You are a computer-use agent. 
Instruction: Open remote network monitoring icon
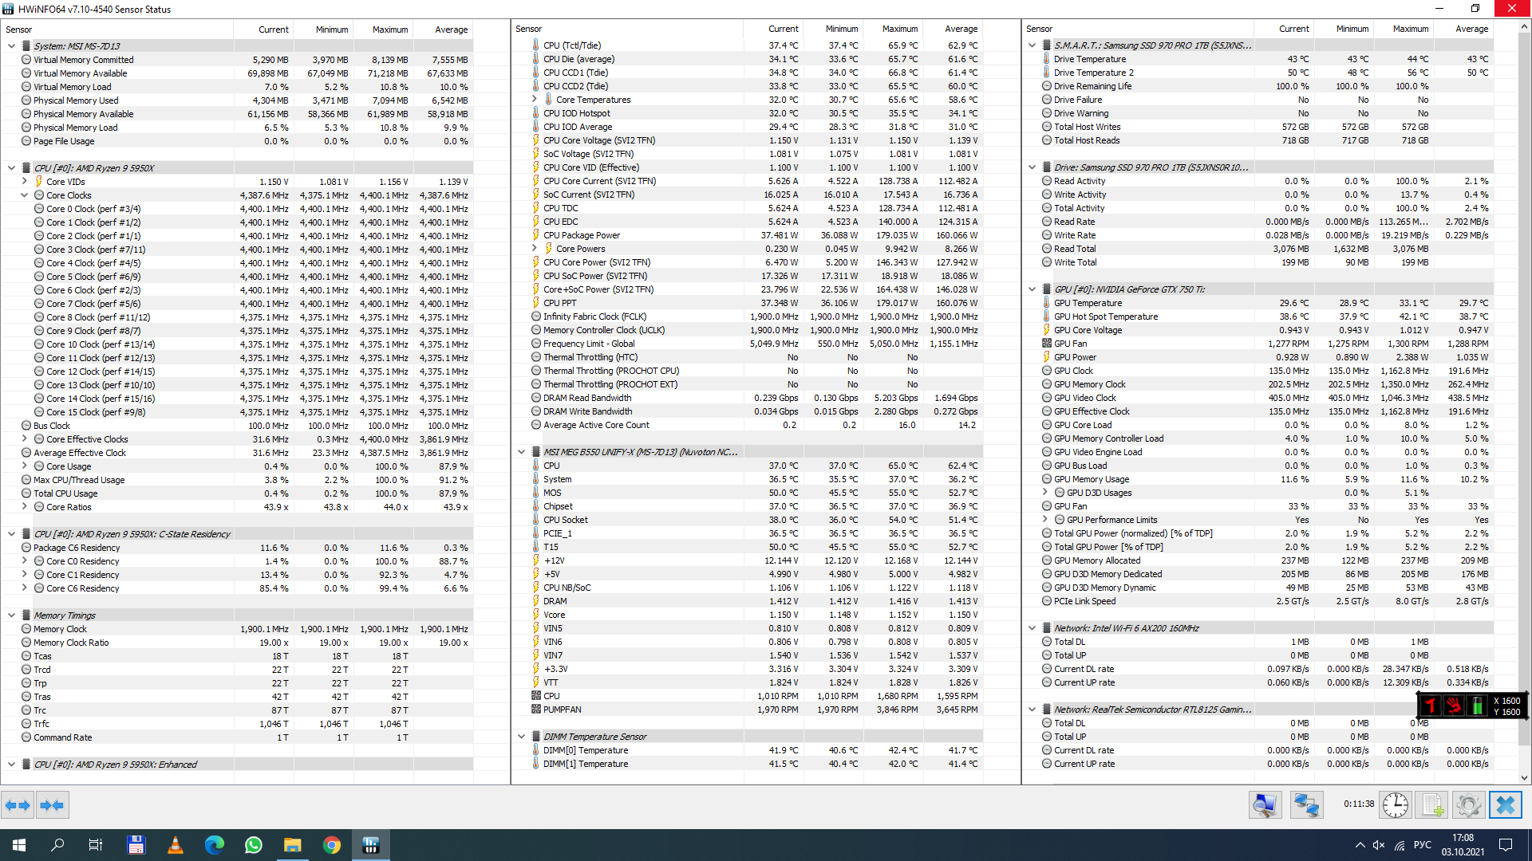pyautogui.click(x=1306, y=805)
